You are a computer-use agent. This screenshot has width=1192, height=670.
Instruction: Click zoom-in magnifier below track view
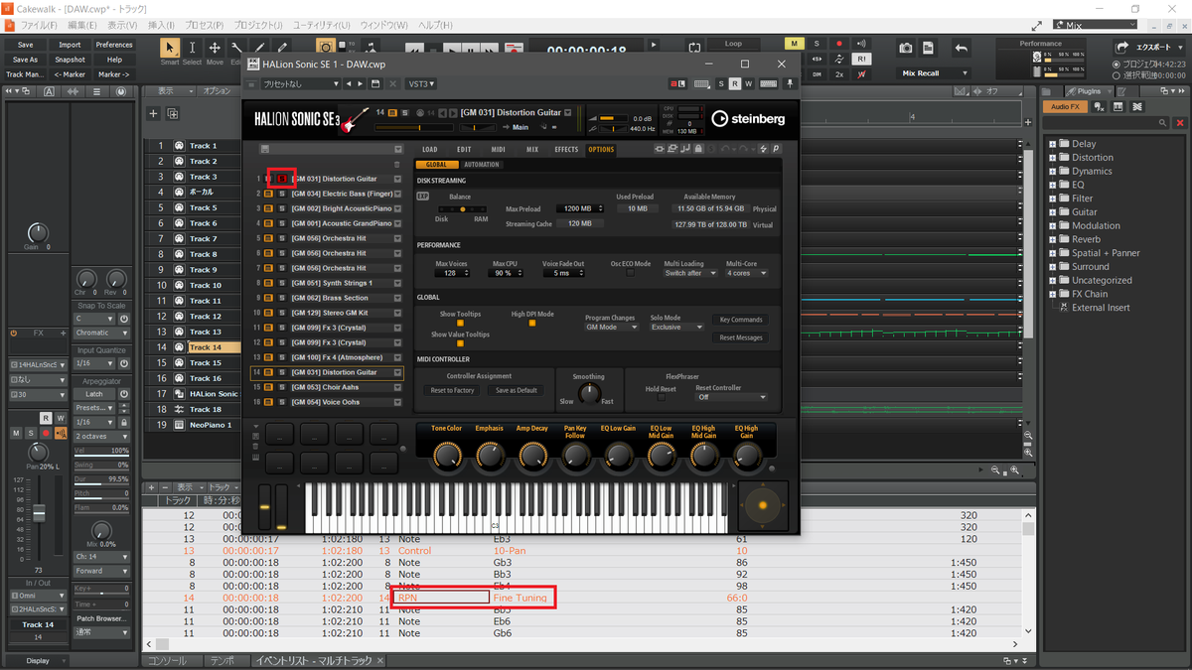click(1015, 470)
